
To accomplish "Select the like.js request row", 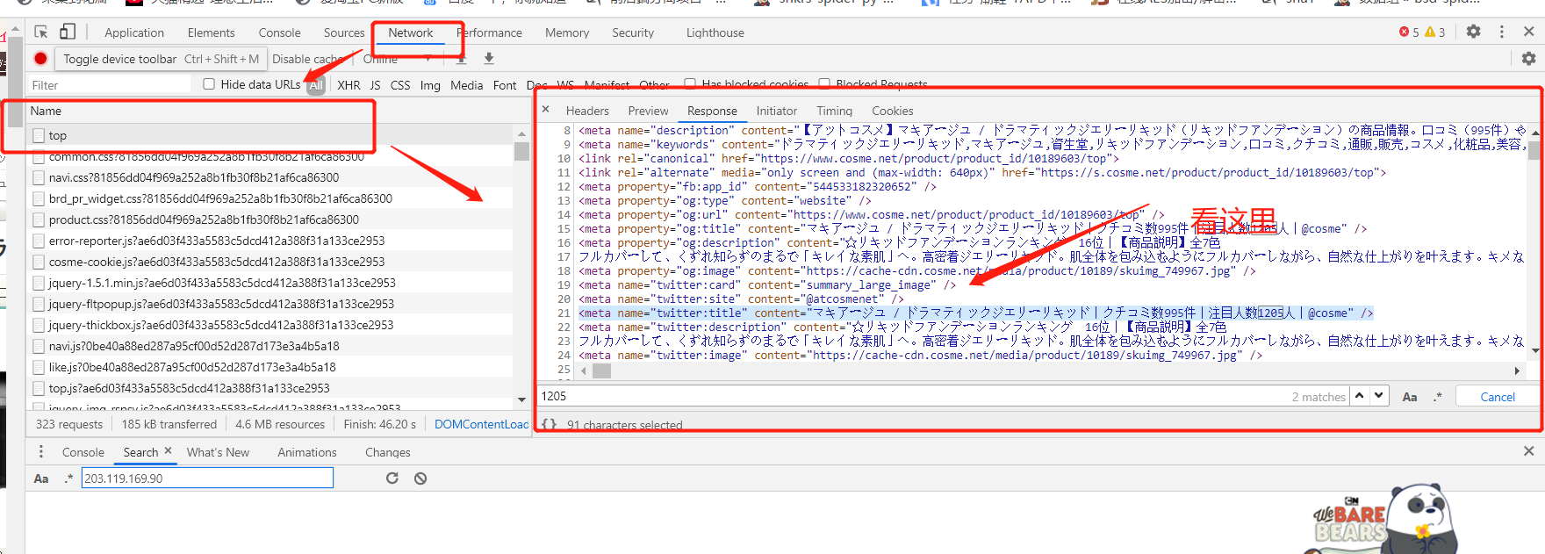I will [x=271, y=367].
